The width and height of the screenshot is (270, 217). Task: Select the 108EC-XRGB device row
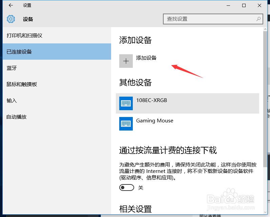[187, 103]
